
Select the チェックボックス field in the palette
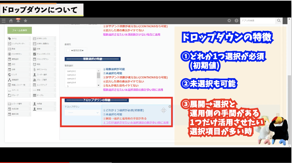coord(44,53)
